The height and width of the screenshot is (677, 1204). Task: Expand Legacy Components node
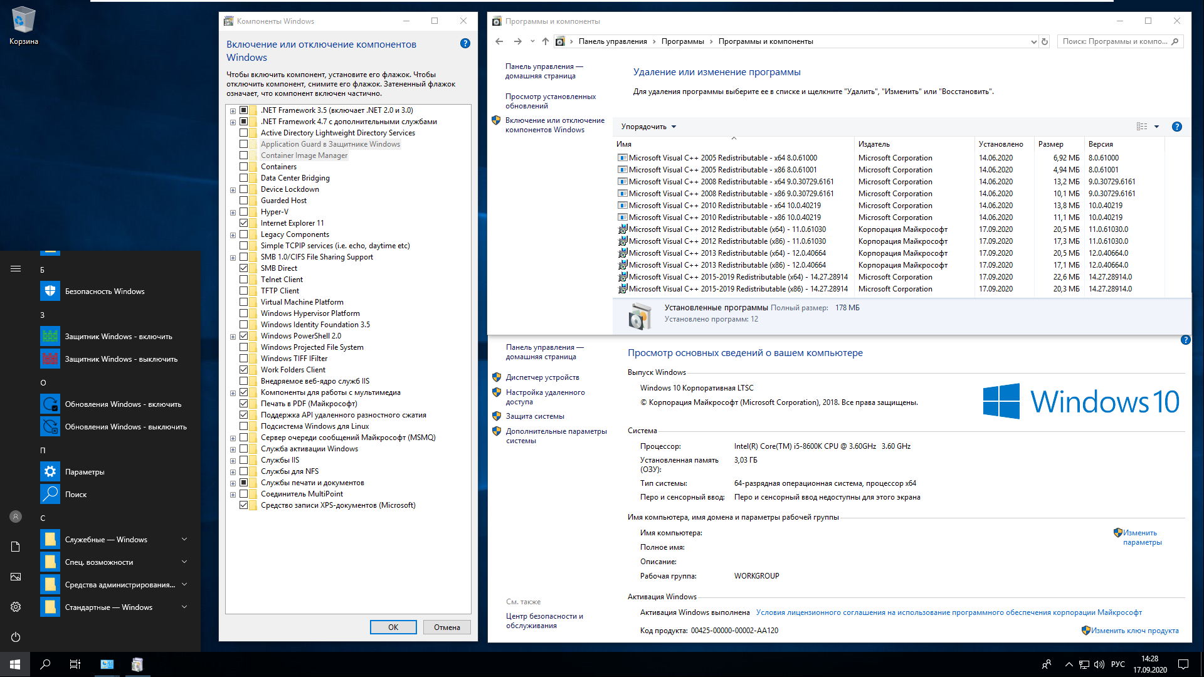pos(233,235)
